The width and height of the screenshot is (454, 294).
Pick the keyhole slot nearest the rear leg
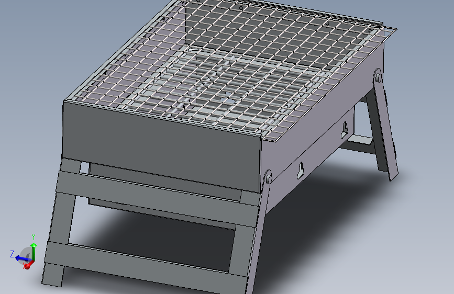tap(345, 130)
